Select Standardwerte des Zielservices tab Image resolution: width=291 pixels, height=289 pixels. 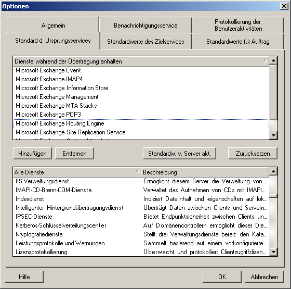pyautogui.click(x=145, y=41)
